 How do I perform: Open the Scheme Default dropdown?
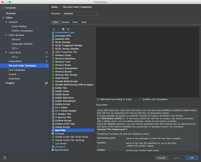pyautogui.click(x=80, y=14)
